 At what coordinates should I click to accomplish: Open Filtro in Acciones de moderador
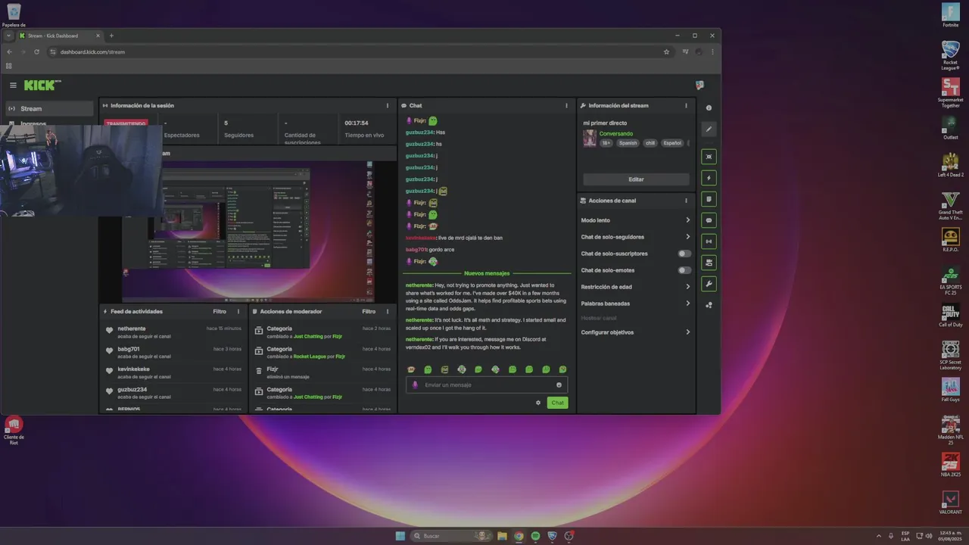click(x=369, y=311)
